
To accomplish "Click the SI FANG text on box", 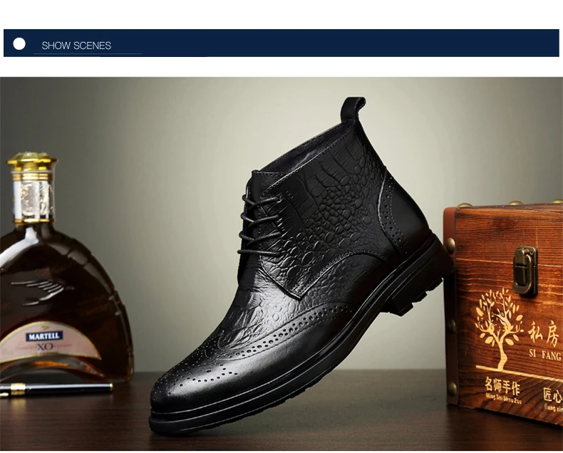I will pyautogui.click(x=544, y=355).
